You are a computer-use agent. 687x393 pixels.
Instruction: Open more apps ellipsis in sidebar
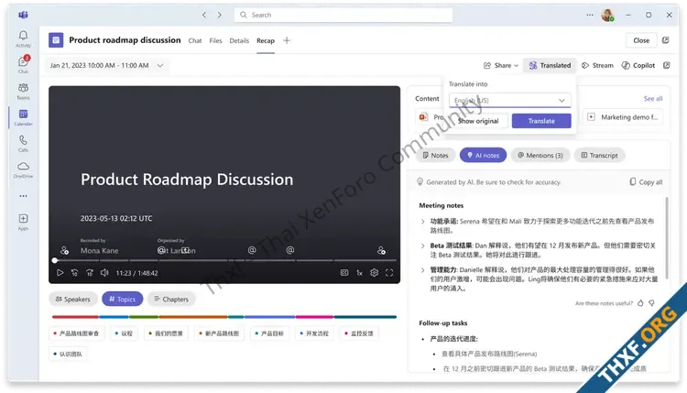pos(23,196)
